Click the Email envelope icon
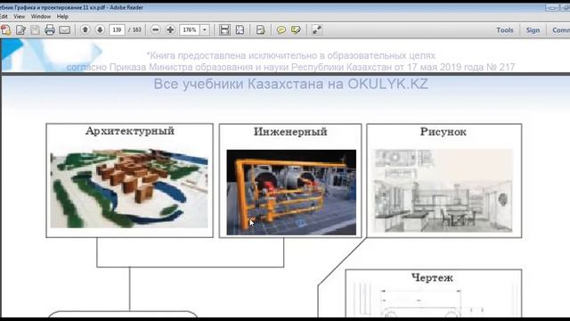Screen dimensions: 570x321 (64, 29)
